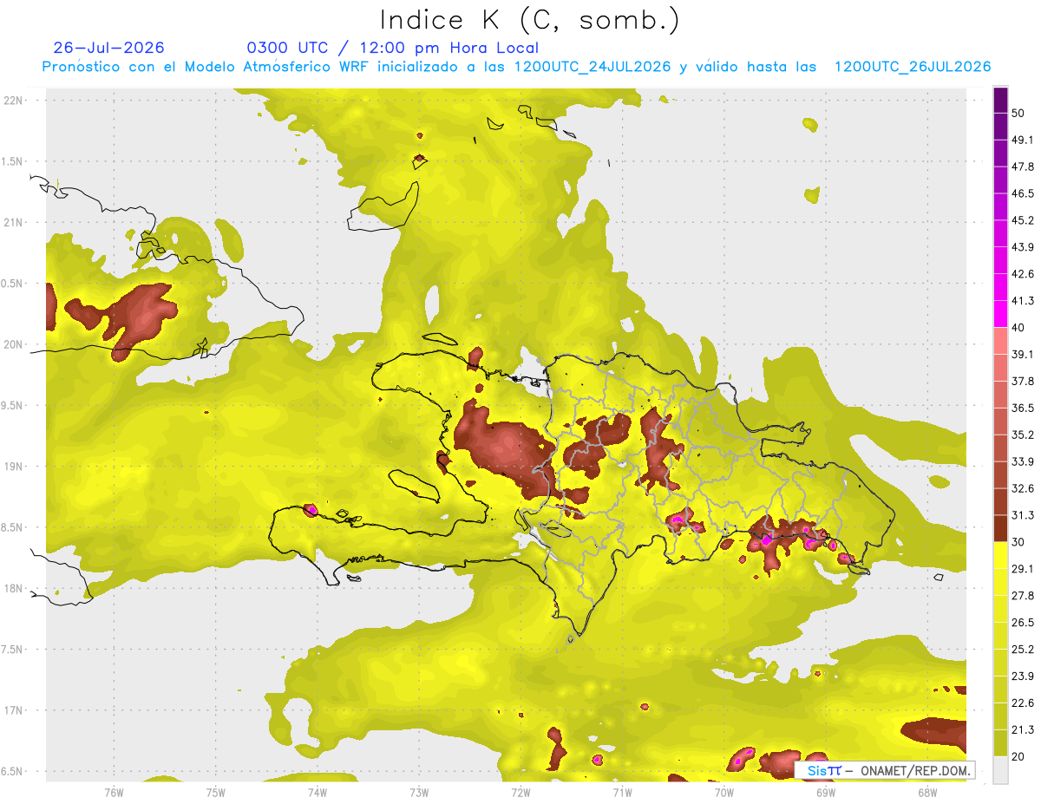Pick the gray colorbar swatch below 20
This screenshot has width=1041, height=804.
(1001, 770)
